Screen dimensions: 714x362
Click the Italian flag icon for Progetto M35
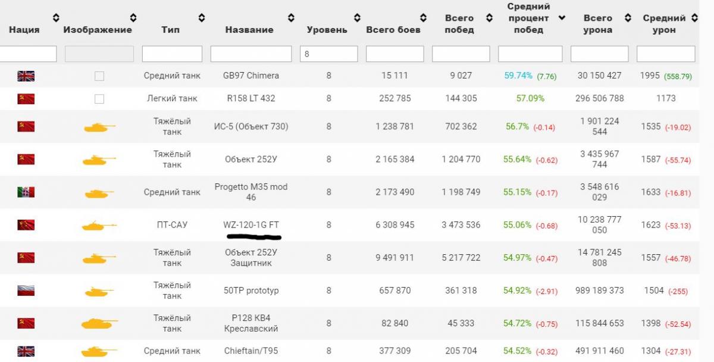[26, 192]
